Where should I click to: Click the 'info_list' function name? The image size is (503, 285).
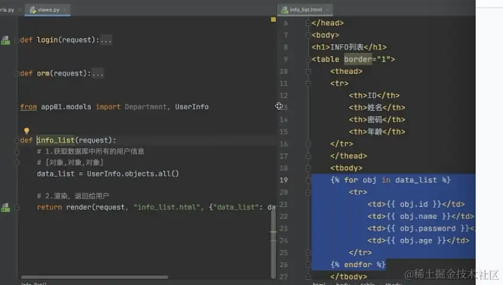pos(56,140)
